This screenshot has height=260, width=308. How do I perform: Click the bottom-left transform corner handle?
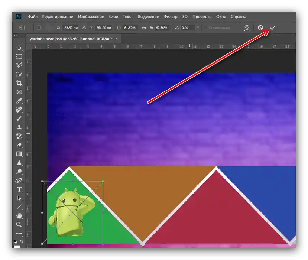coord(42,244)
